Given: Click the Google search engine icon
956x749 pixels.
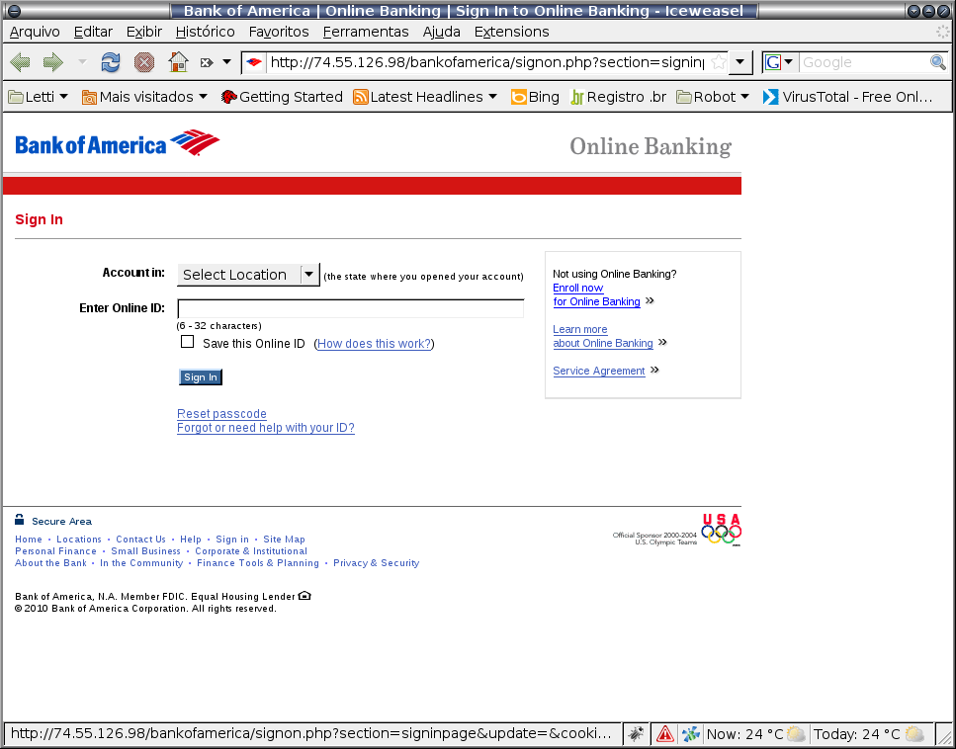Looking at the screenshot, I should tap(772, 62).
